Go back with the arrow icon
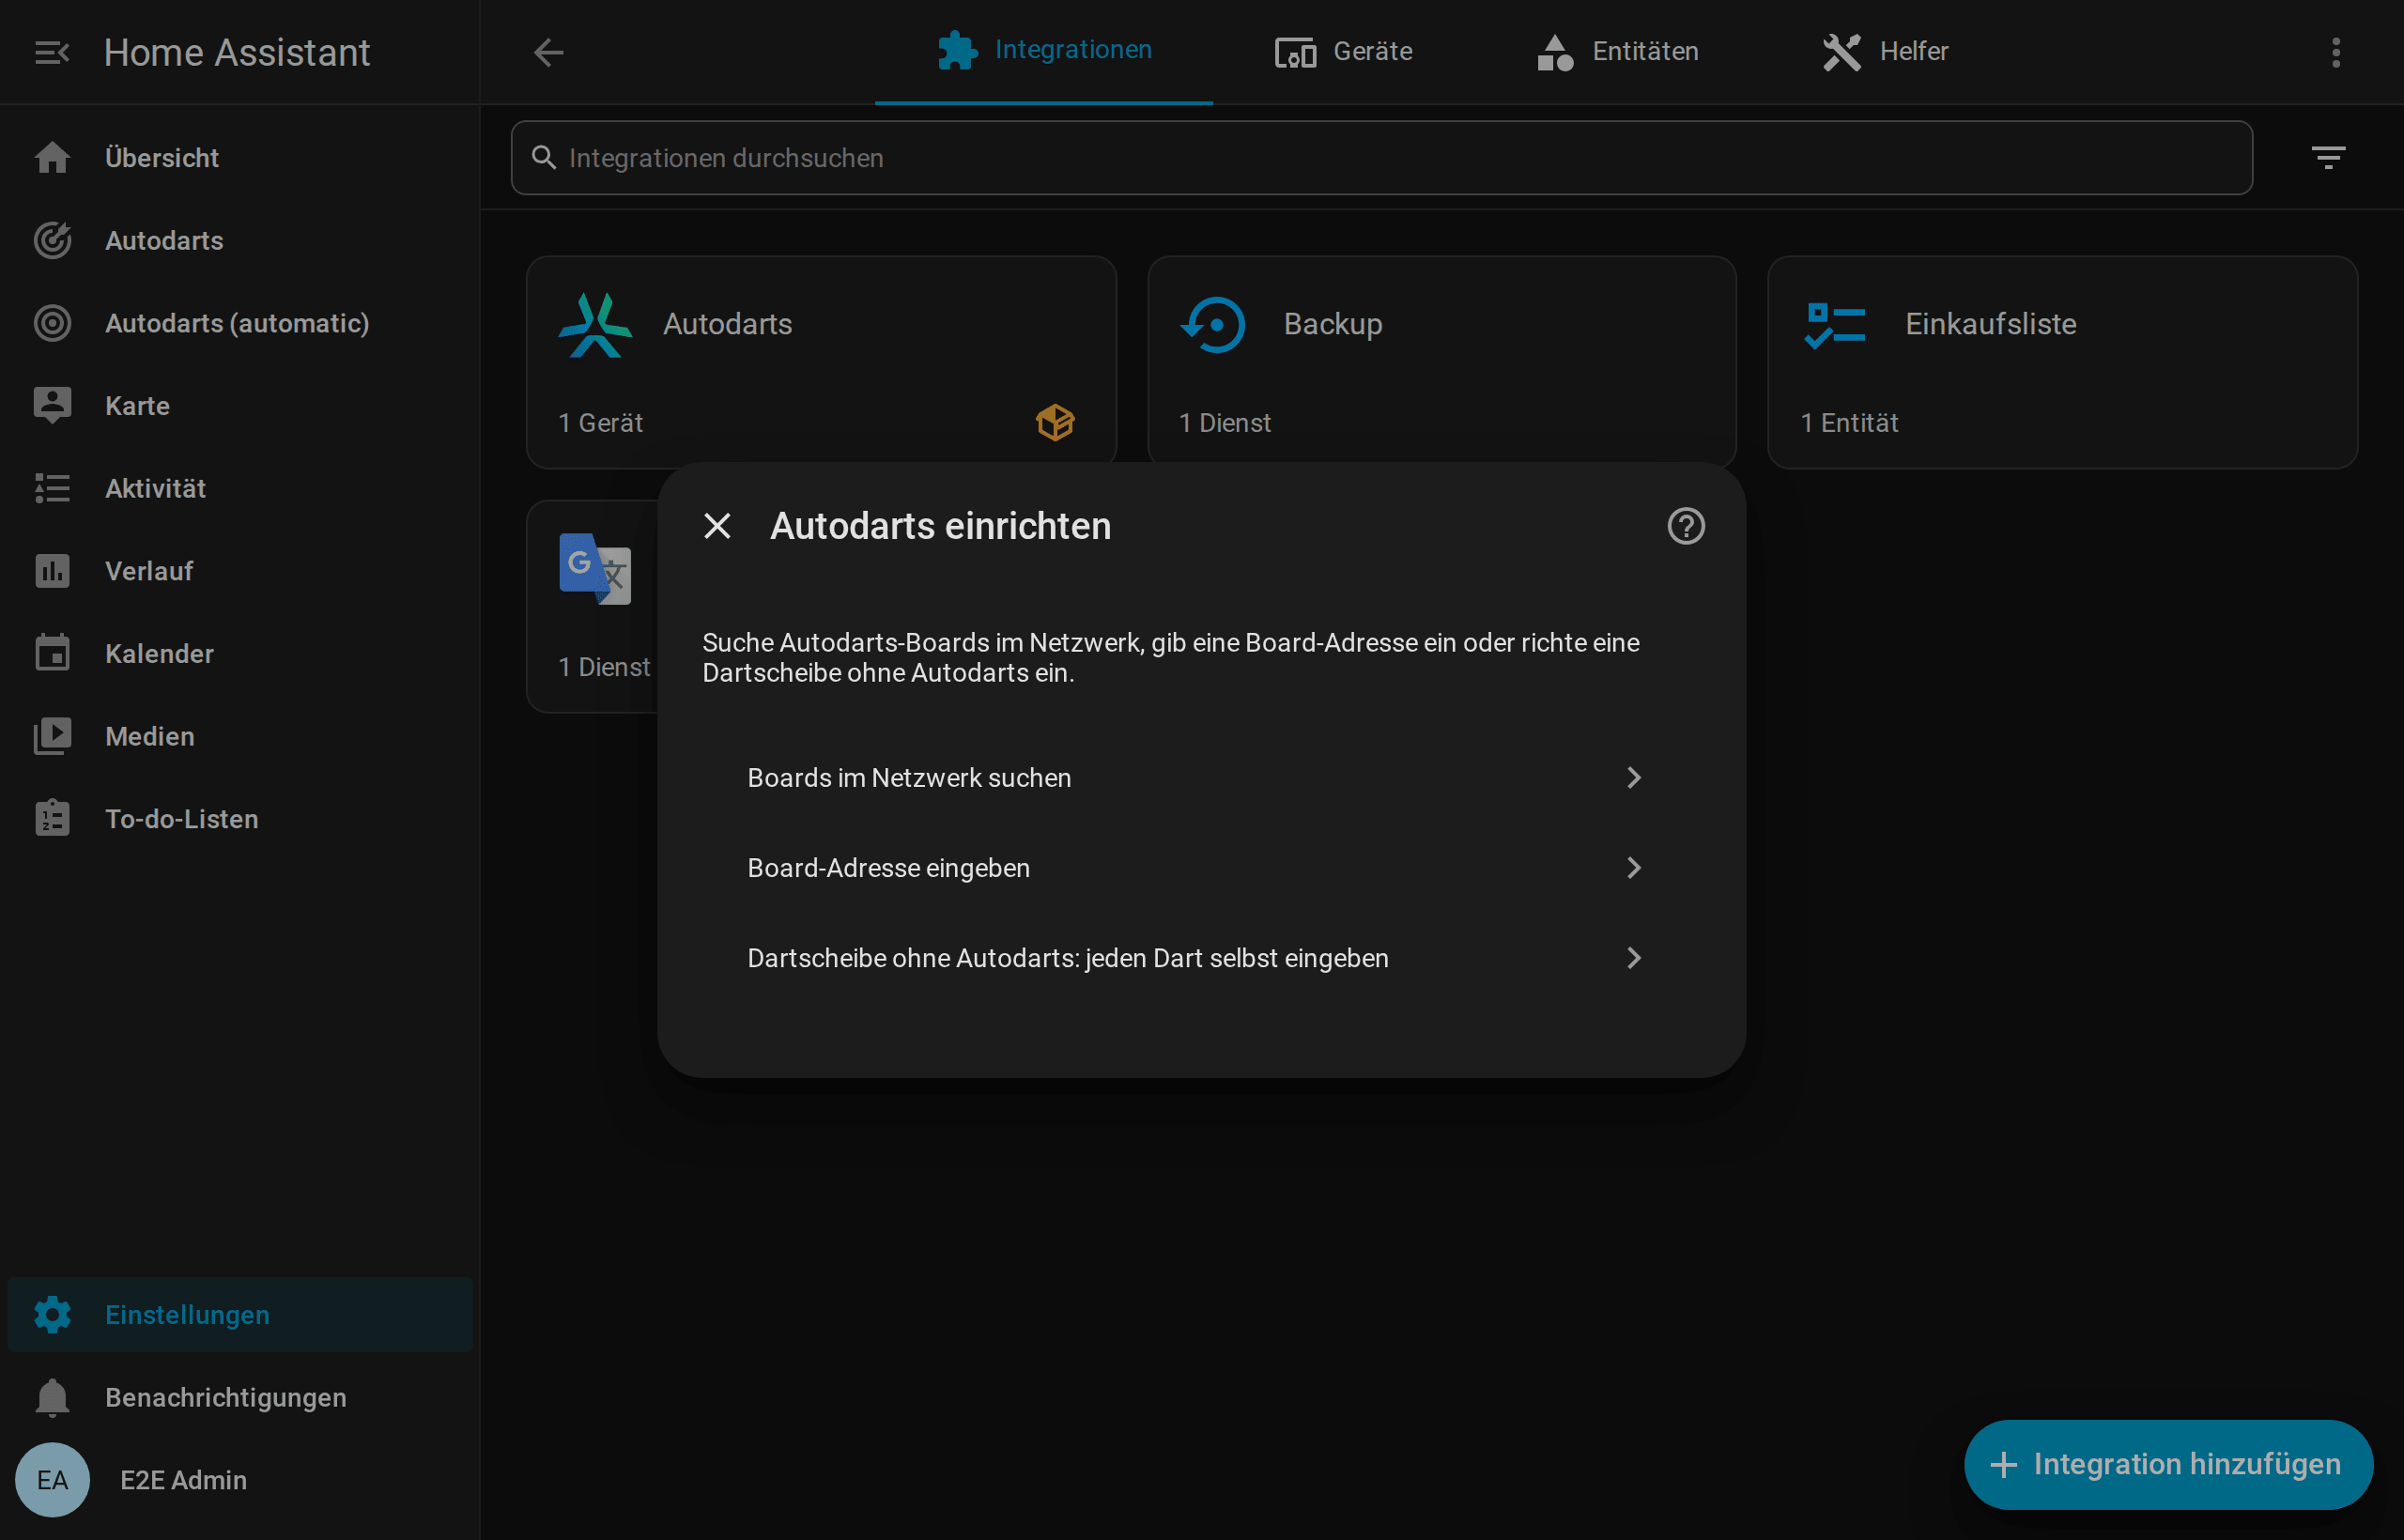The image size is (2404, 1540). point(549,52)
